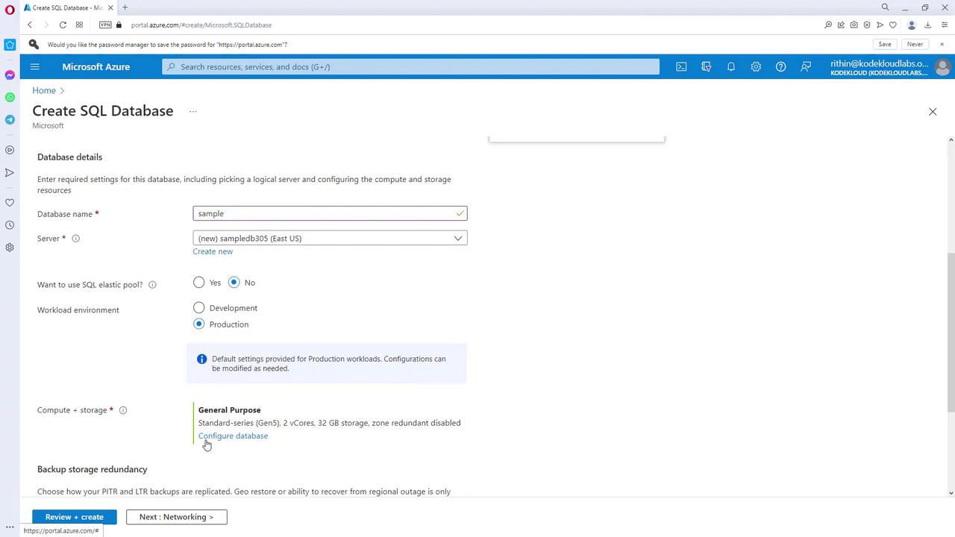The width and height of the screenshot is (955, 537).
Task: Open the Feedback icon in Azure header
Action: pos(806,66)
